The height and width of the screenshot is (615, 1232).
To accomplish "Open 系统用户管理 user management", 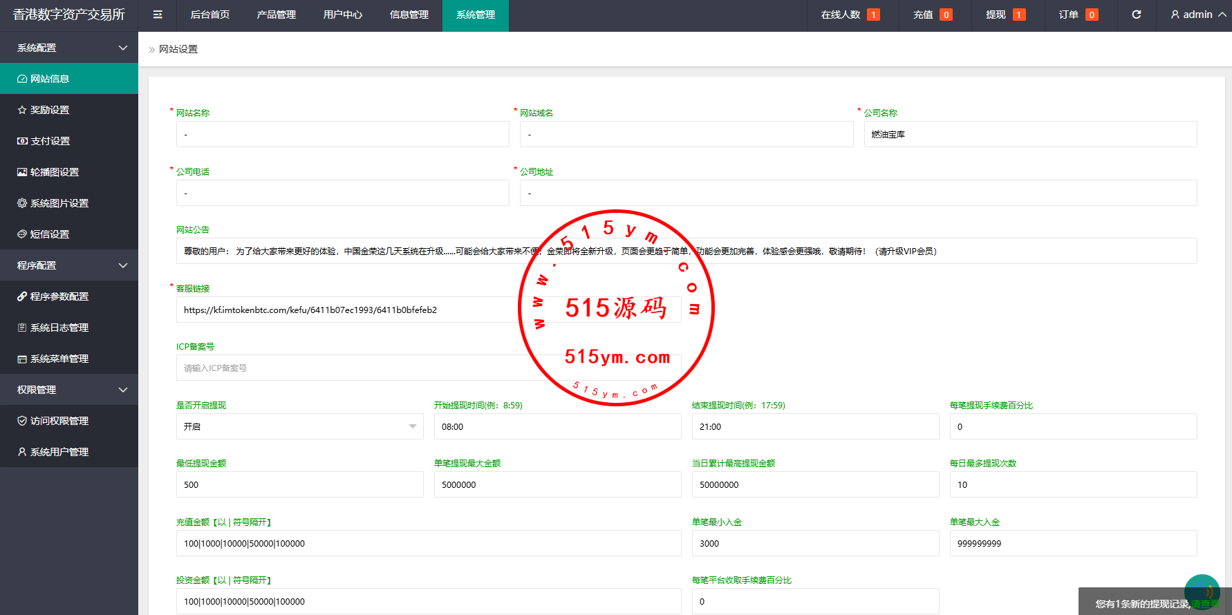I will 59,452.
